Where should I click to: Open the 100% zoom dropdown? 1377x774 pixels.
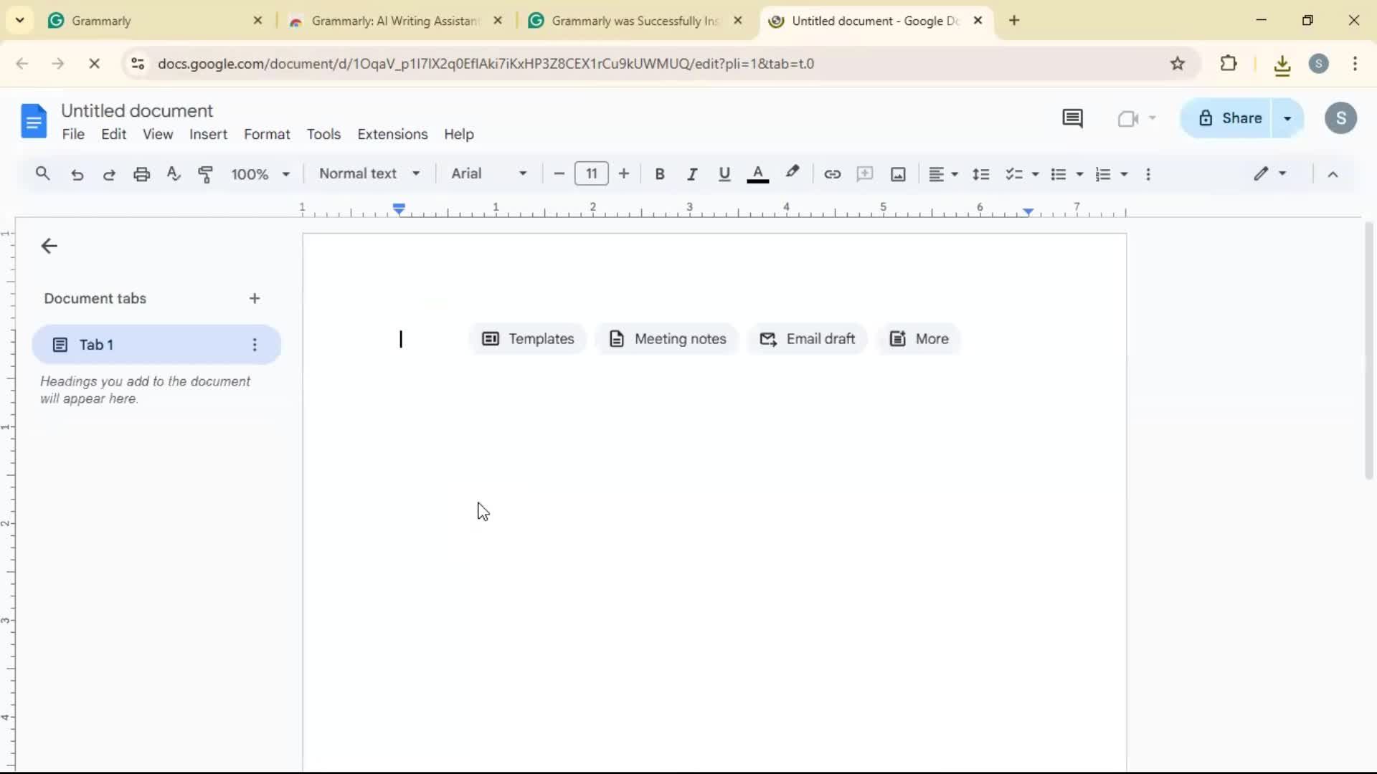(x=260, y=173)
